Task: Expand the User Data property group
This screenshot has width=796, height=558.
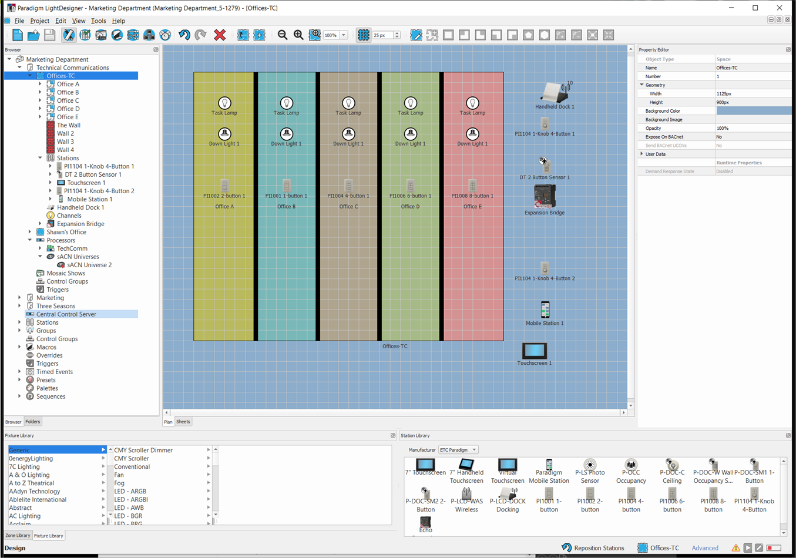Action: pyautogui.click(x=641, y=154)
